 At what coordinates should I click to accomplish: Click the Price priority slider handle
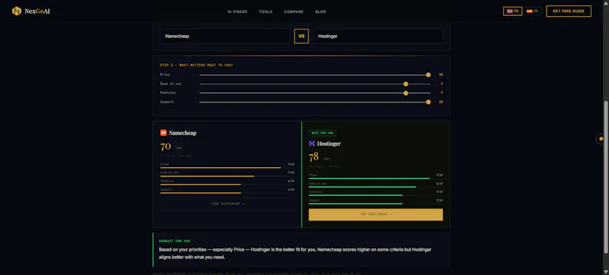pyautogui.click(x=428, y=74)
